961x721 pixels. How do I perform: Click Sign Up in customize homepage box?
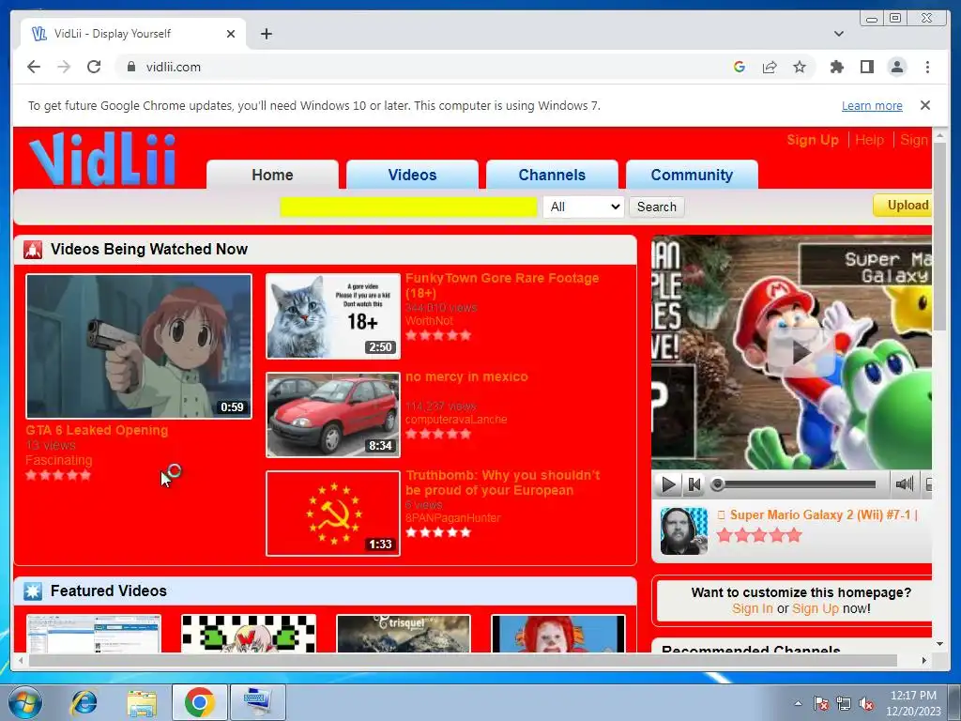tap(816, 608)
